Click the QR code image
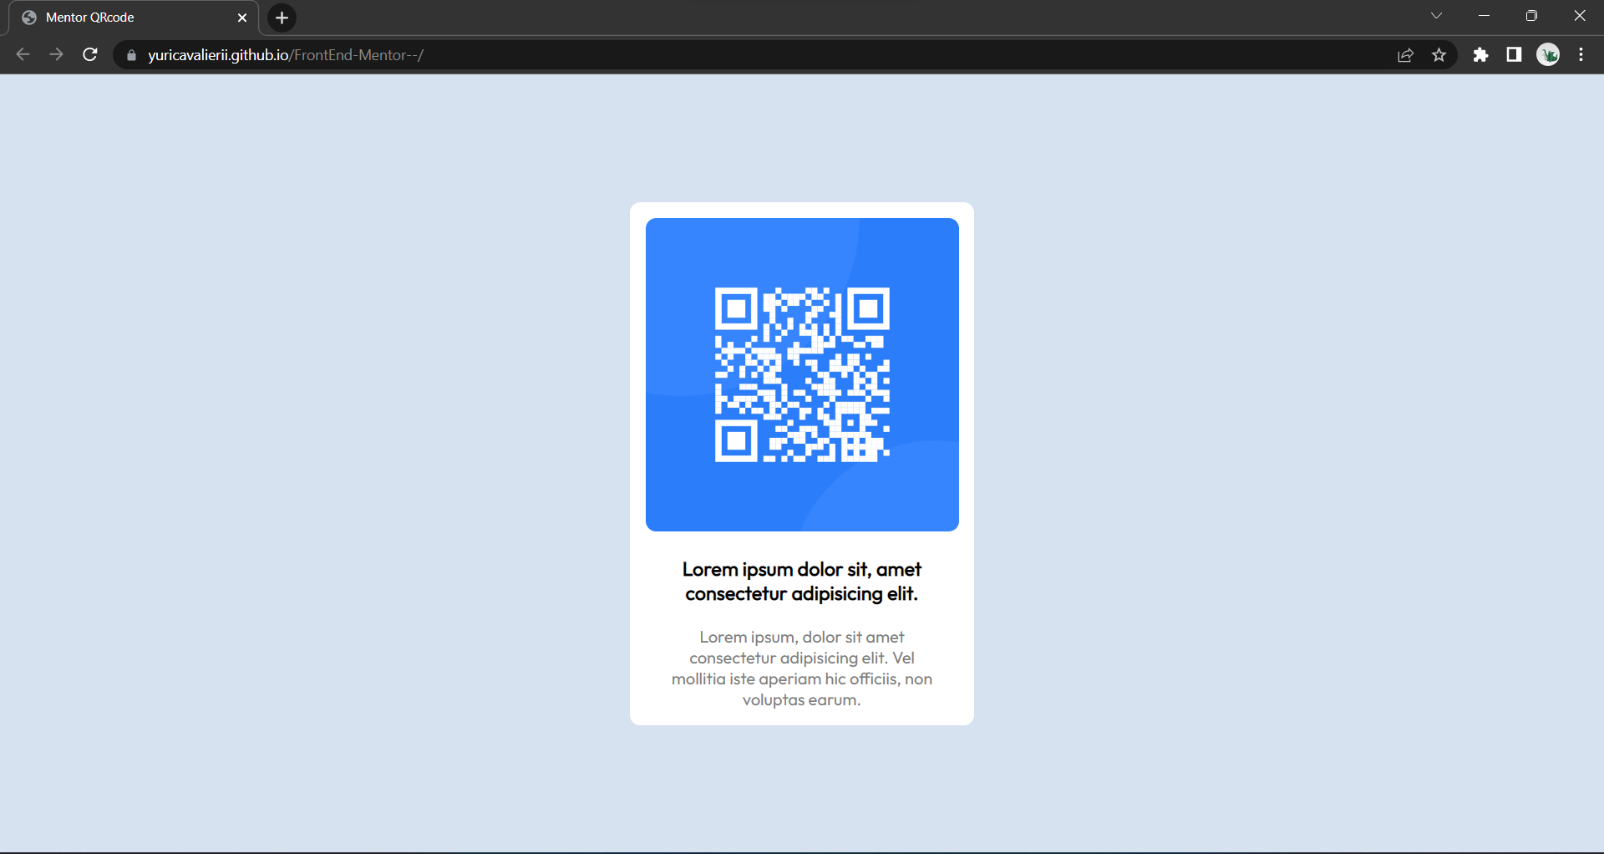Screen dimensions: 1604x854 coord(802,374)
